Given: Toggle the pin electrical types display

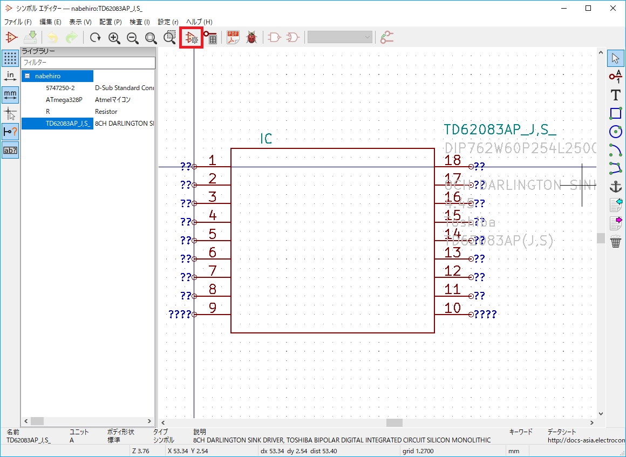Looking at the screenshot, I should click(x=10, y=132).
